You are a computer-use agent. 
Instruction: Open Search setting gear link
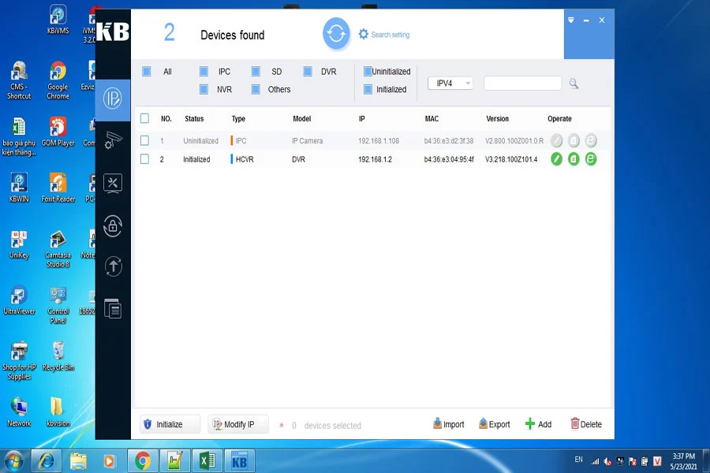pyautogui.click(x=384, y=35)
